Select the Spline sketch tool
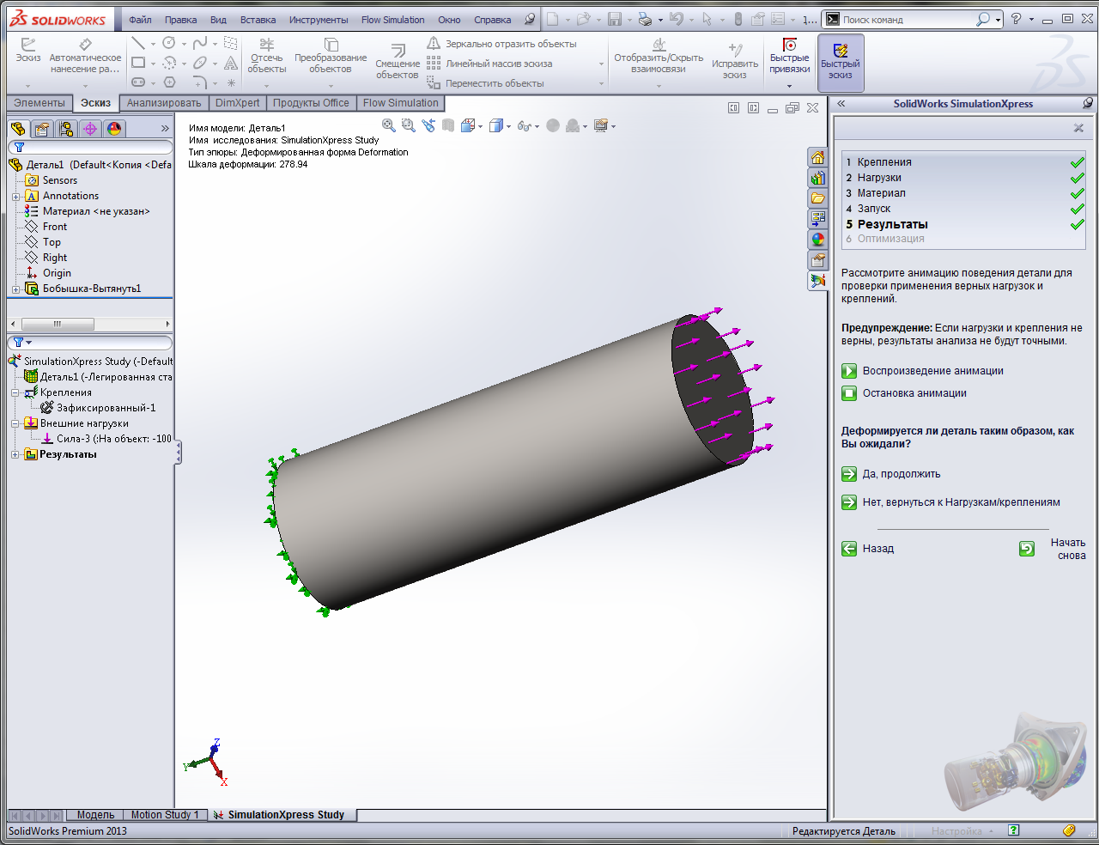The image size is (1099, 845). [x=200, y=43]
